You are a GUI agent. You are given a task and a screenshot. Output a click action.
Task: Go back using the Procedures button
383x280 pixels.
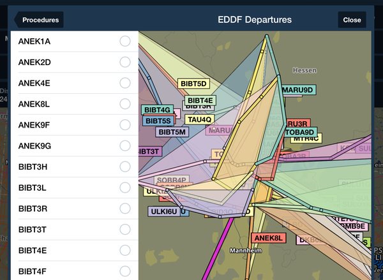pyautogui.click(x=39, y=20)
